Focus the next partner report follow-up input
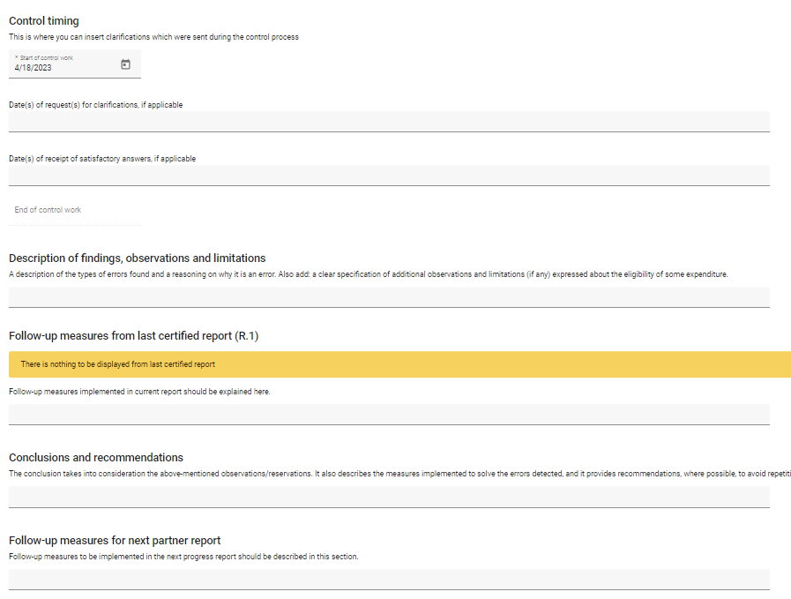 click(389, 579)
